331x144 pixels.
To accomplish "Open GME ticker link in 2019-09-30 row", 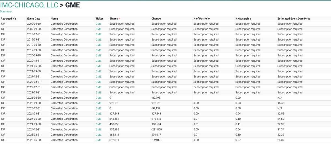I will pyautogui.click(x=98, y=50).
